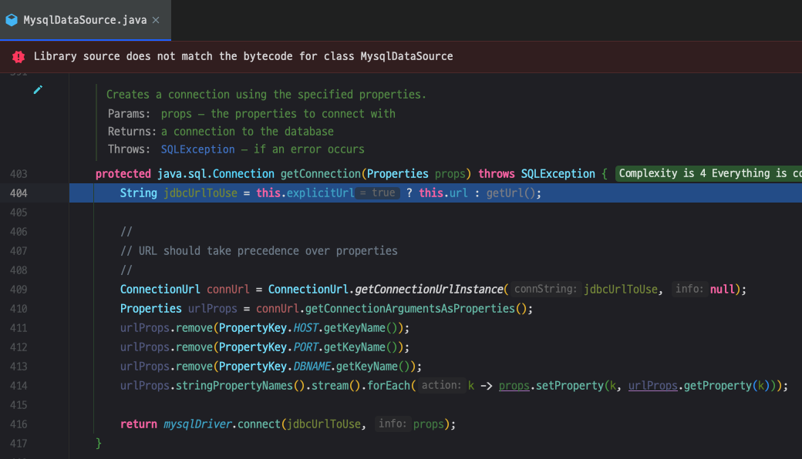Click the getConnection method name
Viewport: 802px width, 459px height.
(x=320, y=174)
